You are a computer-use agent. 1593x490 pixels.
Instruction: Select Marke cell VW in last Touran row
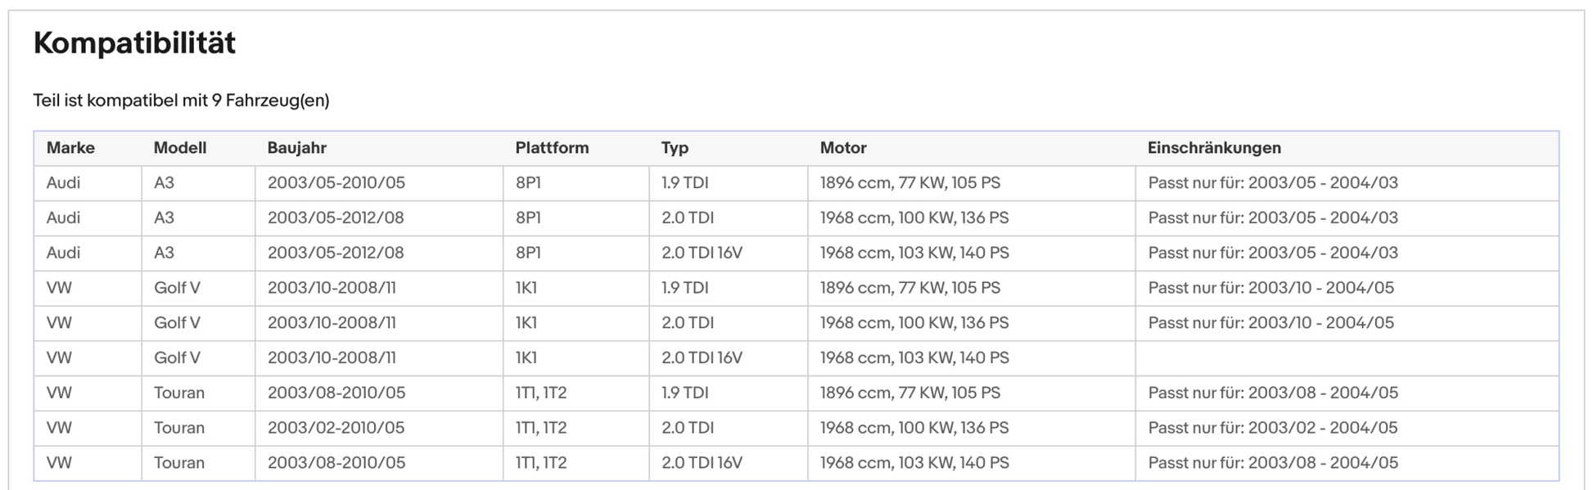(x=59, y=463)
